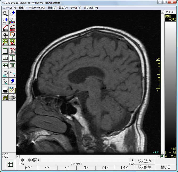
Task: Select the blue eraser tool
Action: pyautogui.click(x=13, y=81)
